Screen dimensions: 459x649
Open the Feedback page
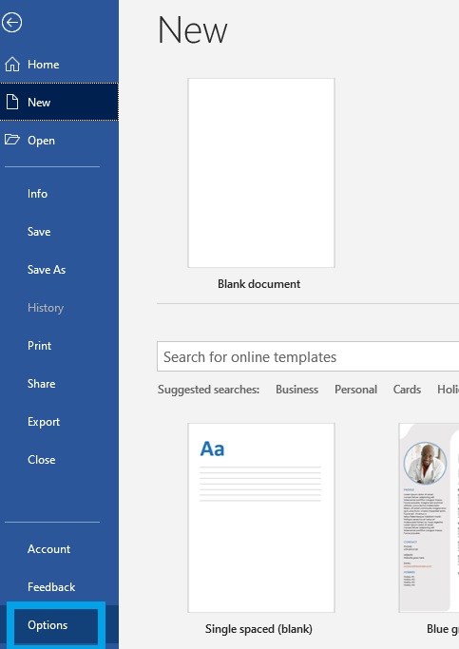(x=59, y=587)
